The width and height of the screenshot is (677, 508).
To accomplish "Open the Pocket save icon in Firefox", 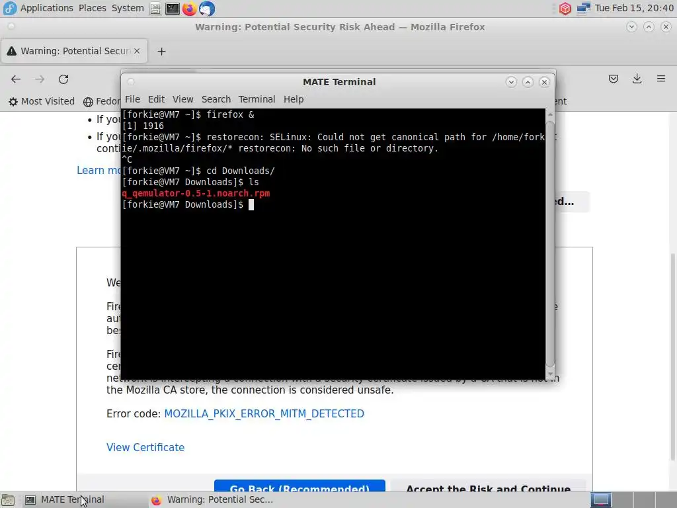I will pos(613,79).
